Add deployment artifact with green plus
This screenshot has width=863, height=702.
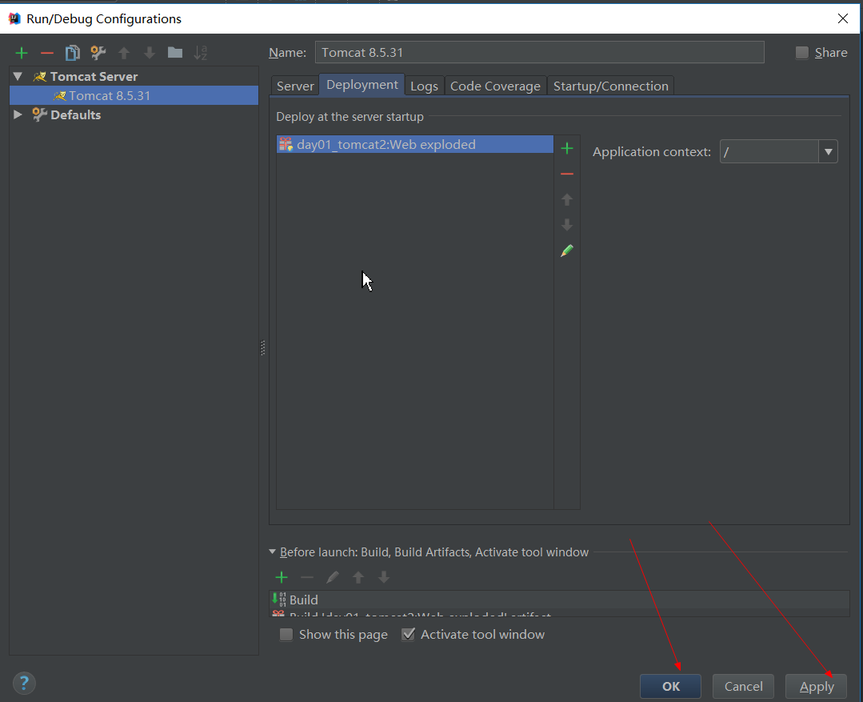coord(567,148)
